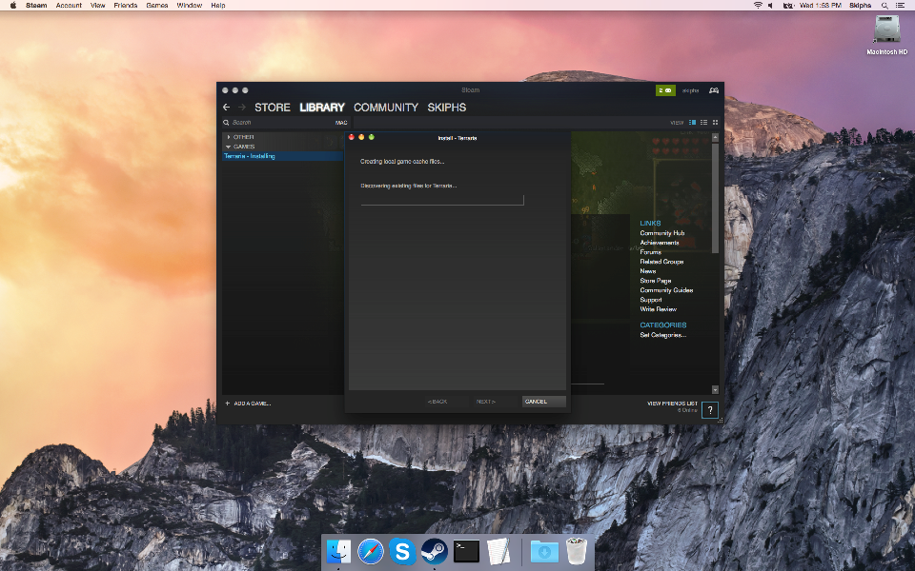Viewport: 915px width, 571px height.
Task: Open the account name dropdown in Steam title bar
Action: [x=691, y=90]
